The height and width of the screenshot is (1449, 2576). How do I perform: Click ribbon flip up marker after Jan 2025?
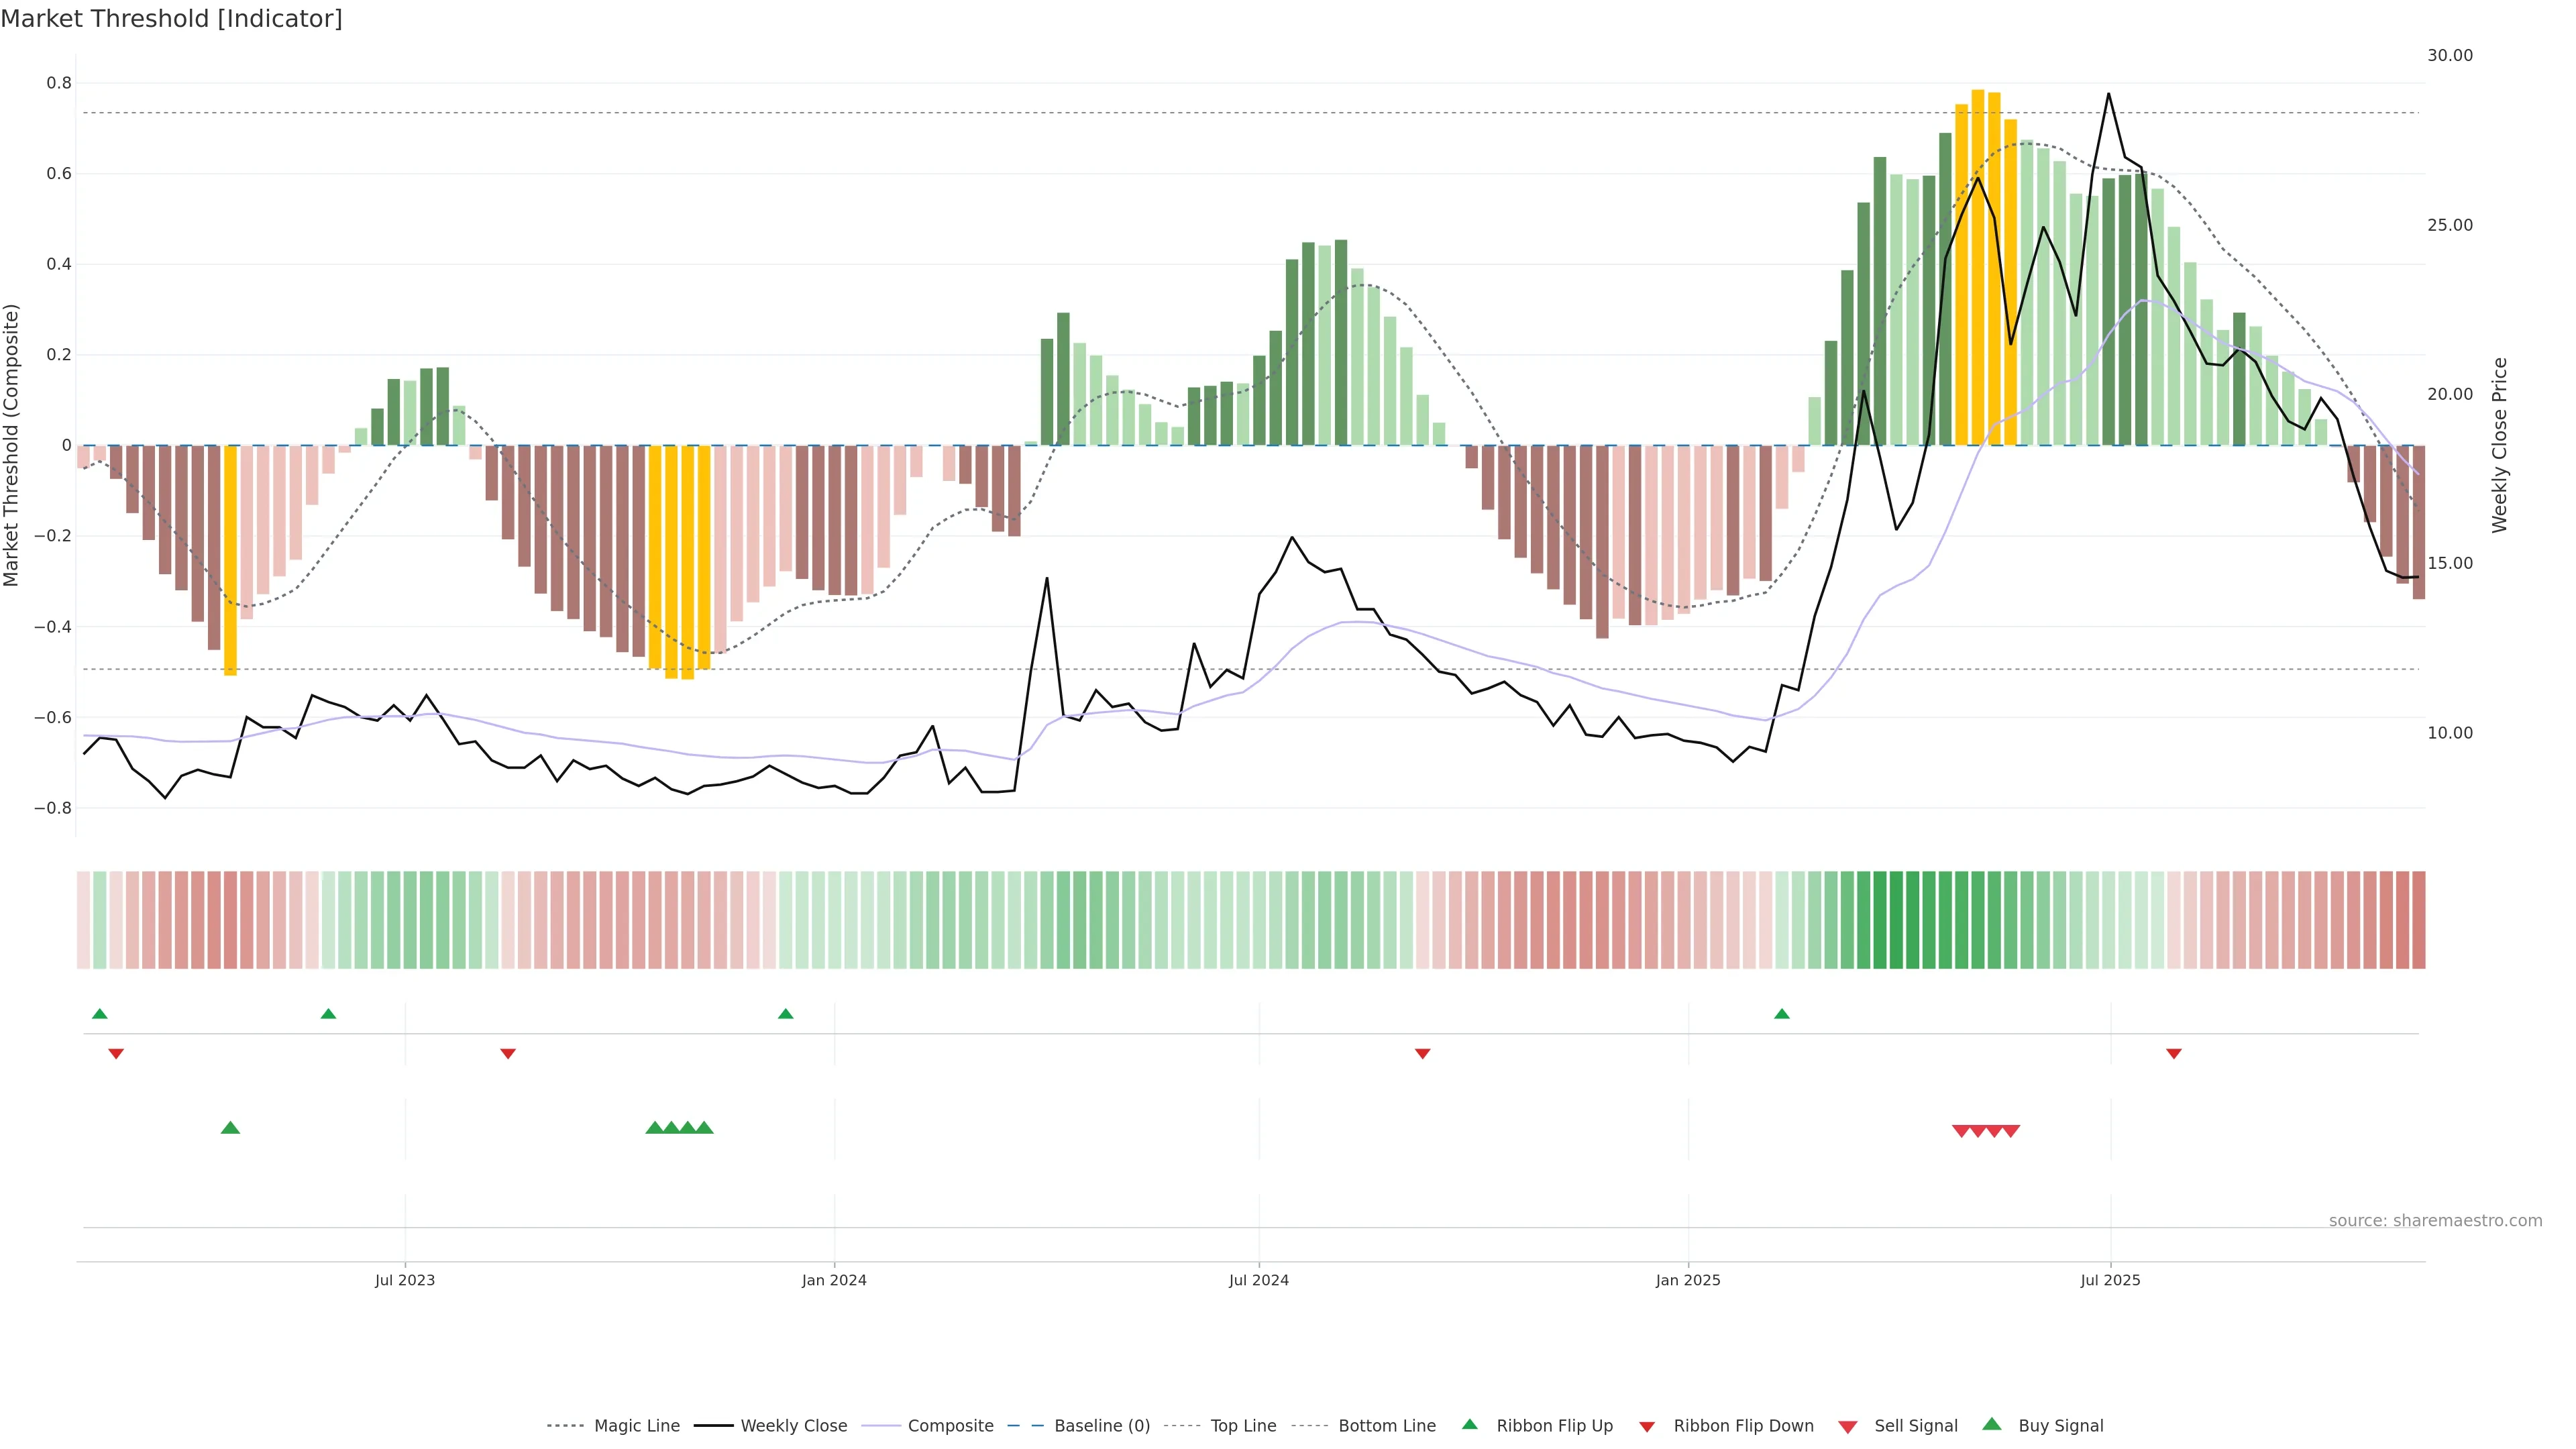coord(1781,1014)
